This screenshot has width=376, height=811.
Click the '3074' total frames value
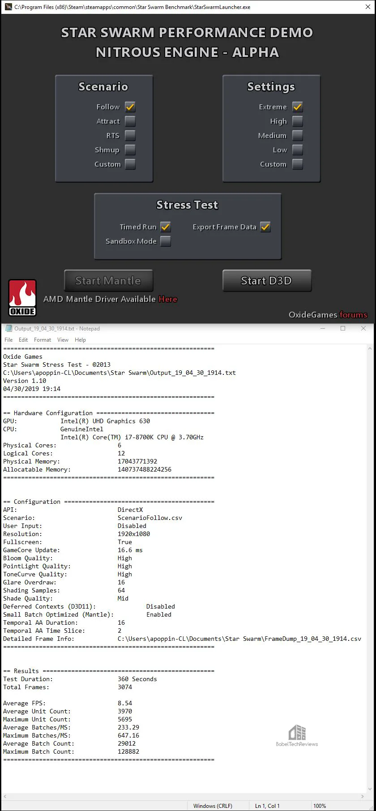125,687
